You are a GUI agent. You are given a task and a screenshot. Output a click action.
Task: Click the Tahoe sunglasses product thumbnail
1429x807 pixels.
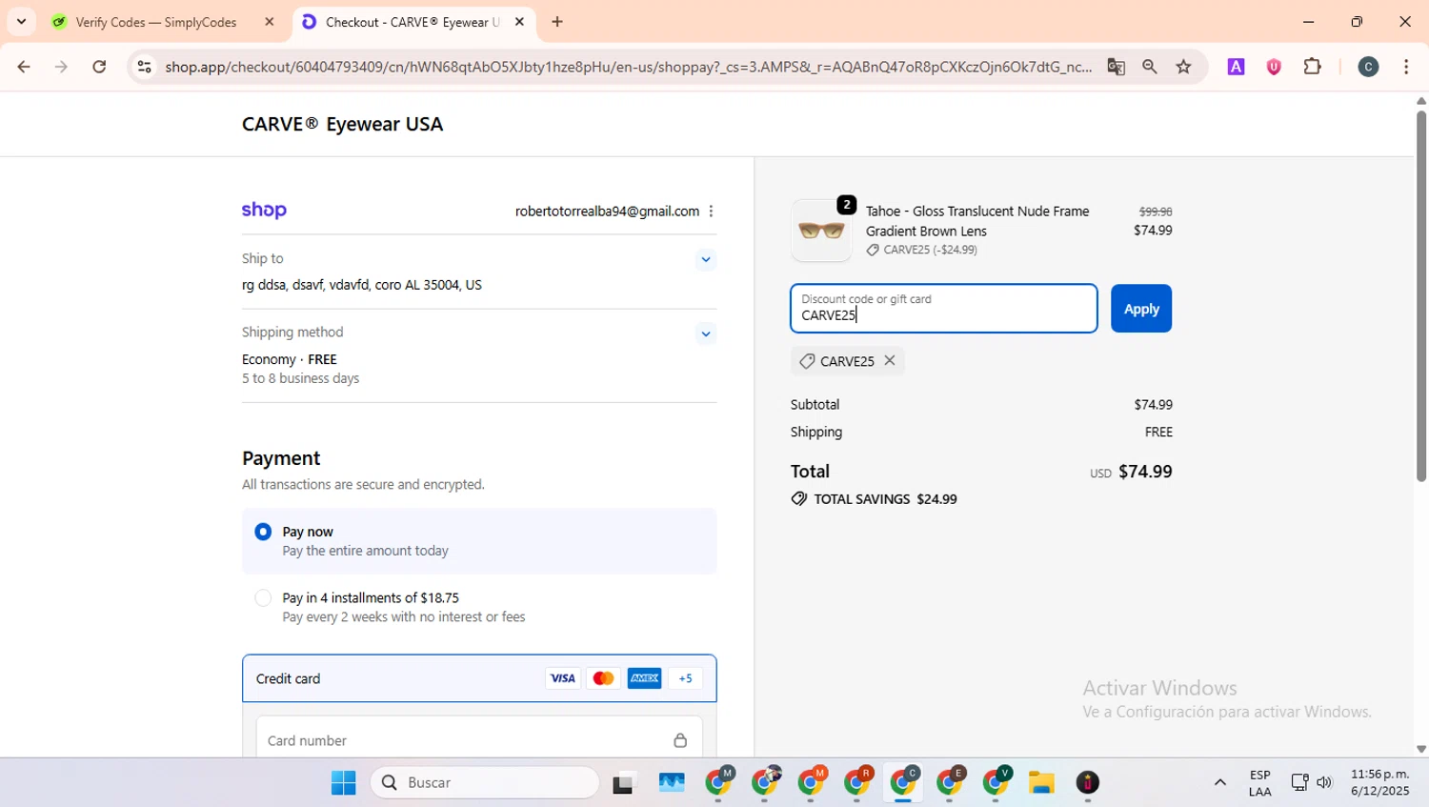[x=821, y=231]
